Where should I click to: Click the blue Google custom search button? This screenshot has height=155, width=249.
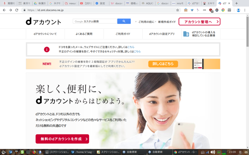pos(124,21)
